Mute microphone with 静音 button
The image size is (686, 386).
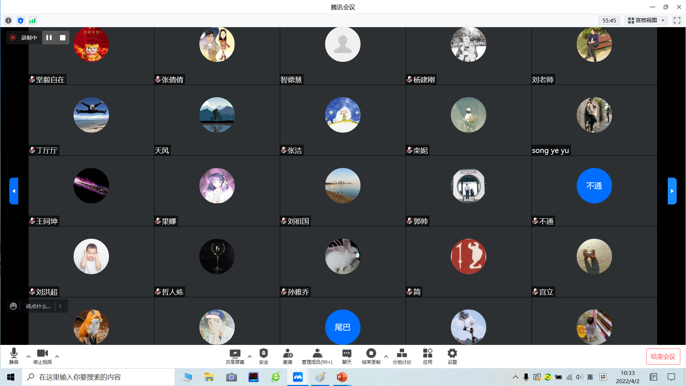[14, 356]
